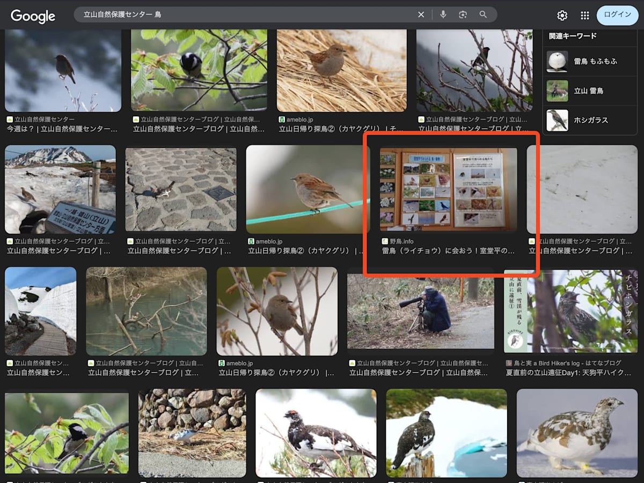Screen dimensions: 644x483
Task: Open the brown bird on straw image
Action: click(341, 70)
